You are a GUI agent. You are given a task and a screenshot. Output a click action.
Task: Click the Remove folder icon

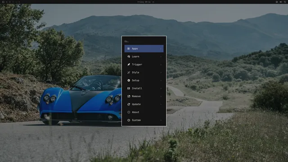tap(129, 96)
